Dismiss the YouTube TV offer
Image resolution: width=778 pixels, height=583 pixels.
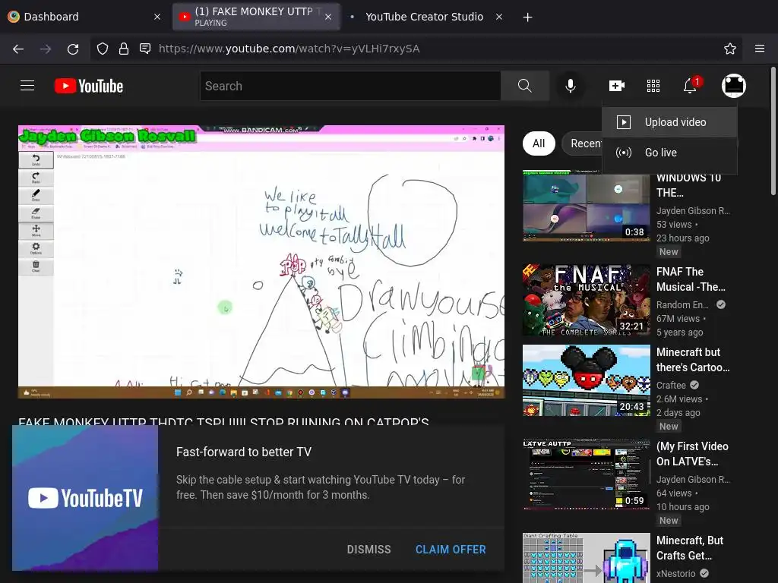[x=368, y=550]
